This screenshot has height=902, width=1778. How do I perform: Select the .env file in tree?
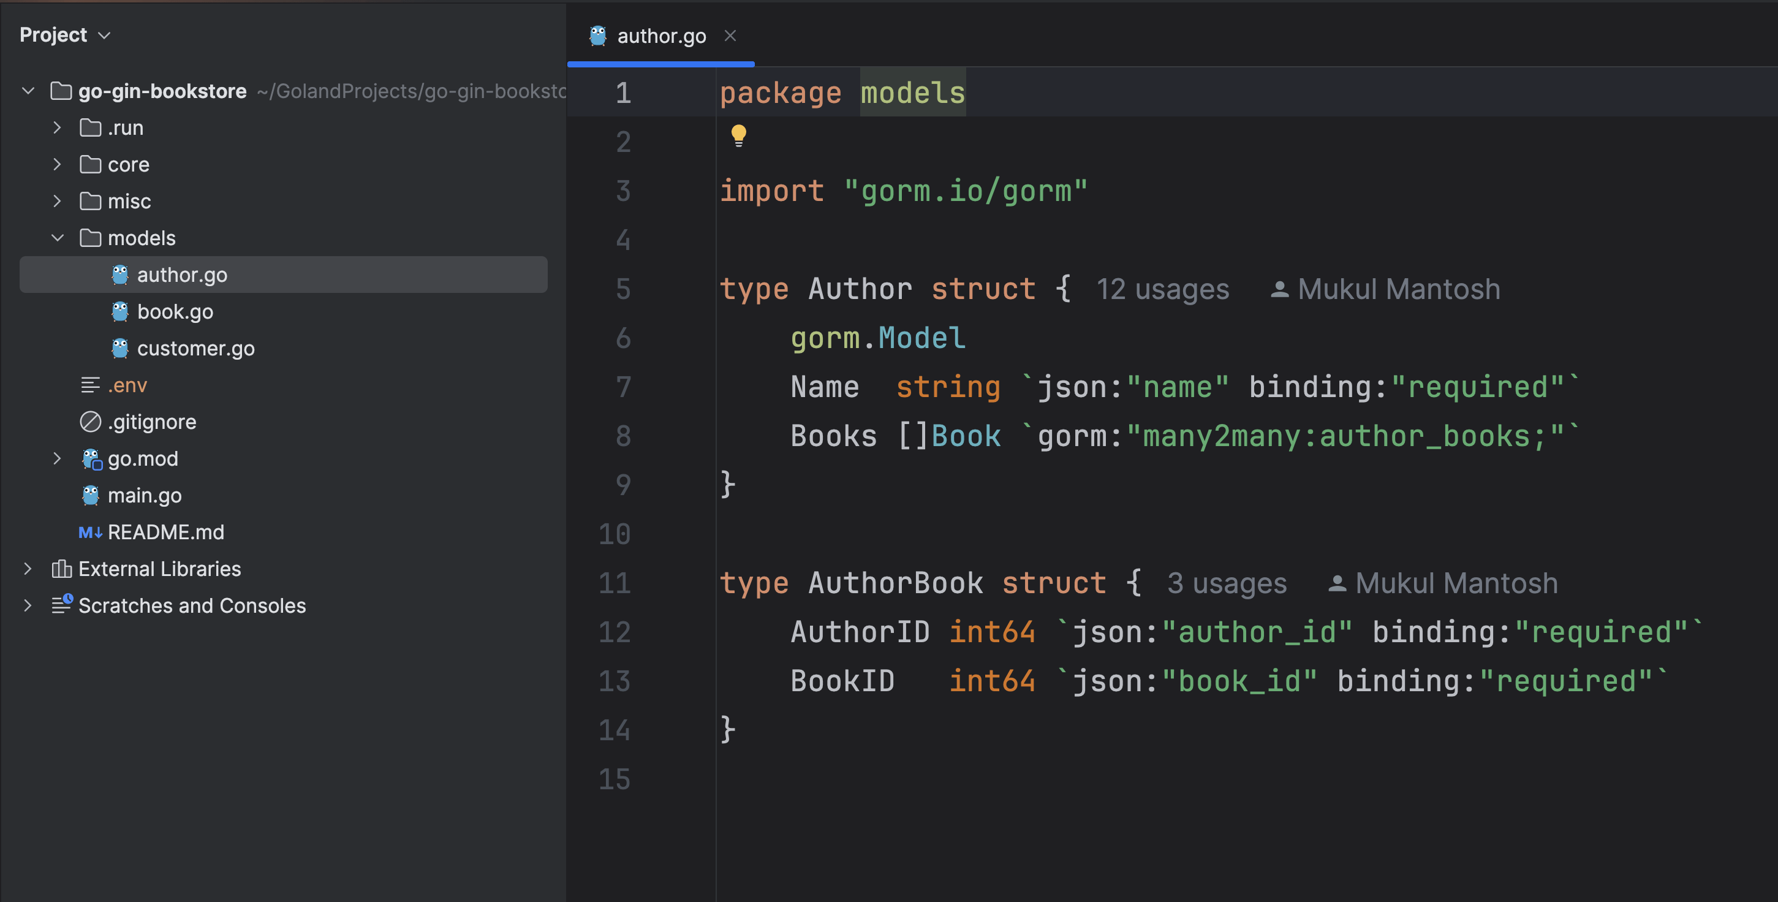tap(127, 385)
